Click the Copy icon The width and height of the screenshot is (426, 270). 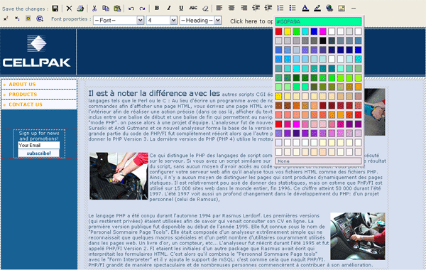(x=106, y=9)
